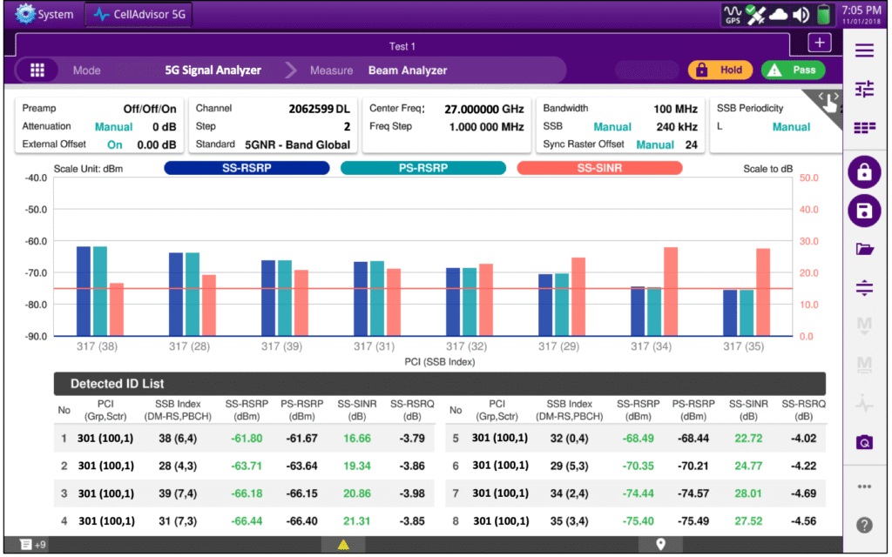Screen dimensions: 892x557
Task: Click the round padlock hold icon
Action: tap(864, 172)
